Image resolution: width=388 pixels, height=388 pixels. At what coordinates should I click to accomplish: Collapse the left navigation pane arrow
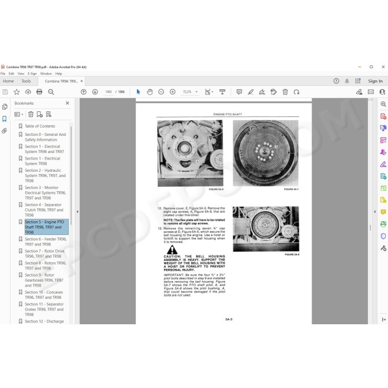click(78, 212)
